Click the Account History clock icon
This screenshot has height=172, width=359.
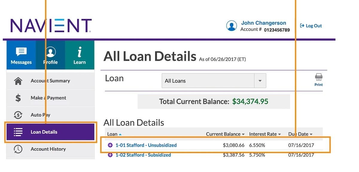point(18,149)
